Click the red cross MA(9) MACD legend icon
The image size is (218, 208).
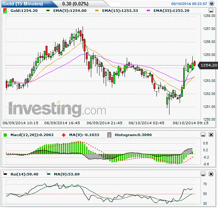(x=64, y=135)
